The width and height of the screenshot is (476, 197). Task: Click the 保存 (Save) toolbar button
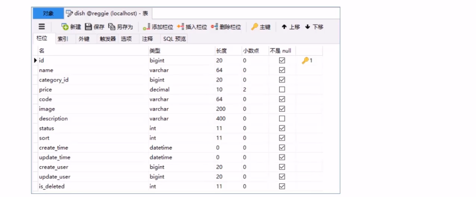click(x=94, y=27)
